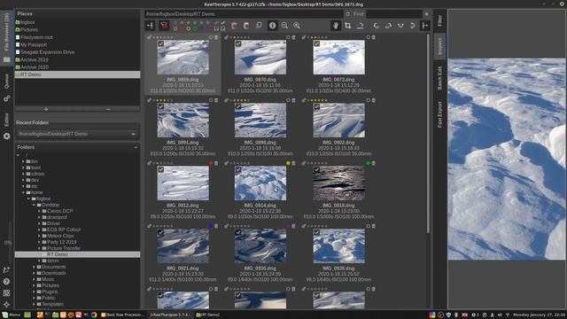Rotate selected images left
Viewport: 567px width, 319px height.
pyautogui.click(x=377, y=26)
